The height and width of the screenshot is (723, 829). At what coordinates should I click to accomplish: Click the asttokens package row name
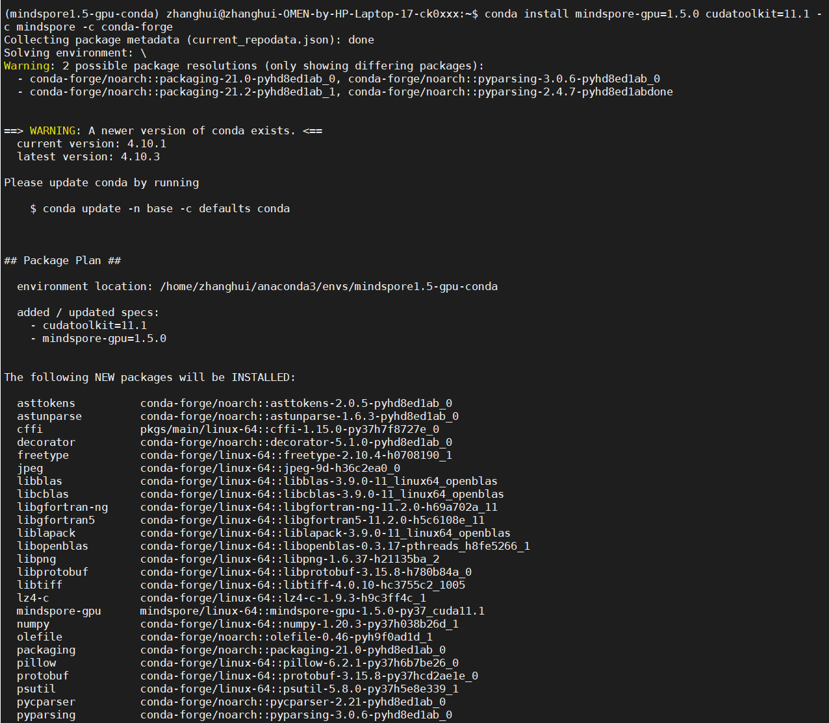click(46, 403)
